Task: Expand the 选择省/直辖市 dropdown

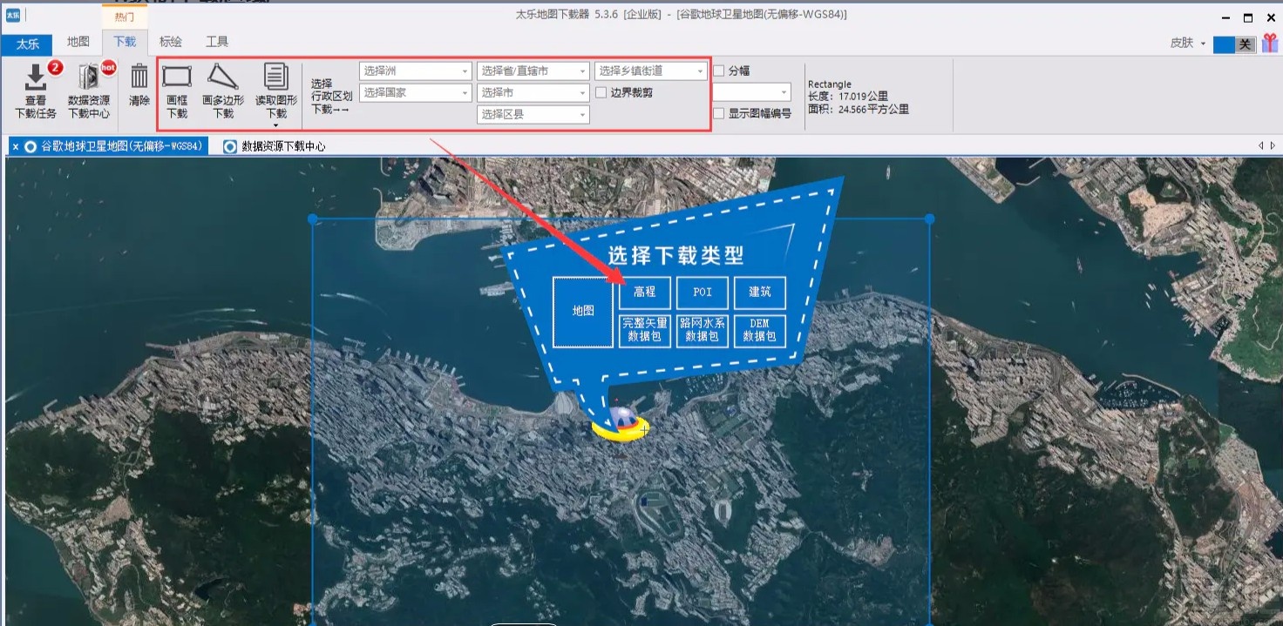Action: [533, 71]
